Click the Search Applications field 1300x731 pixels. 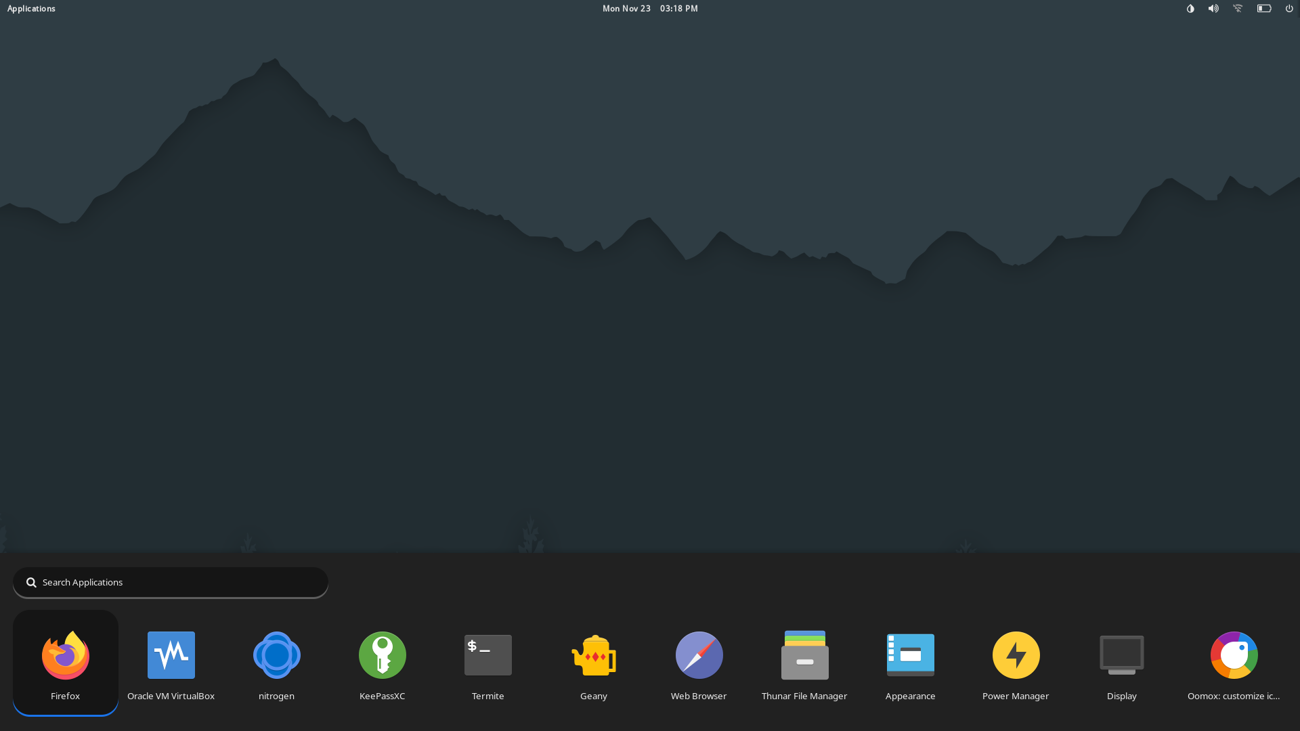(171, 582)
